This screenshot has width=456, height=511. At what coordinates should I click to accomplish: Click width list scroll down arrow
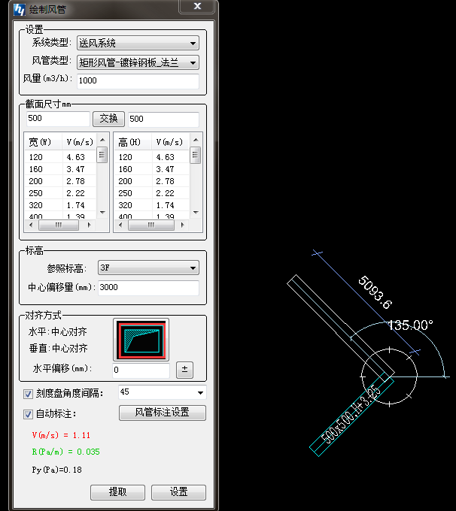102,213
